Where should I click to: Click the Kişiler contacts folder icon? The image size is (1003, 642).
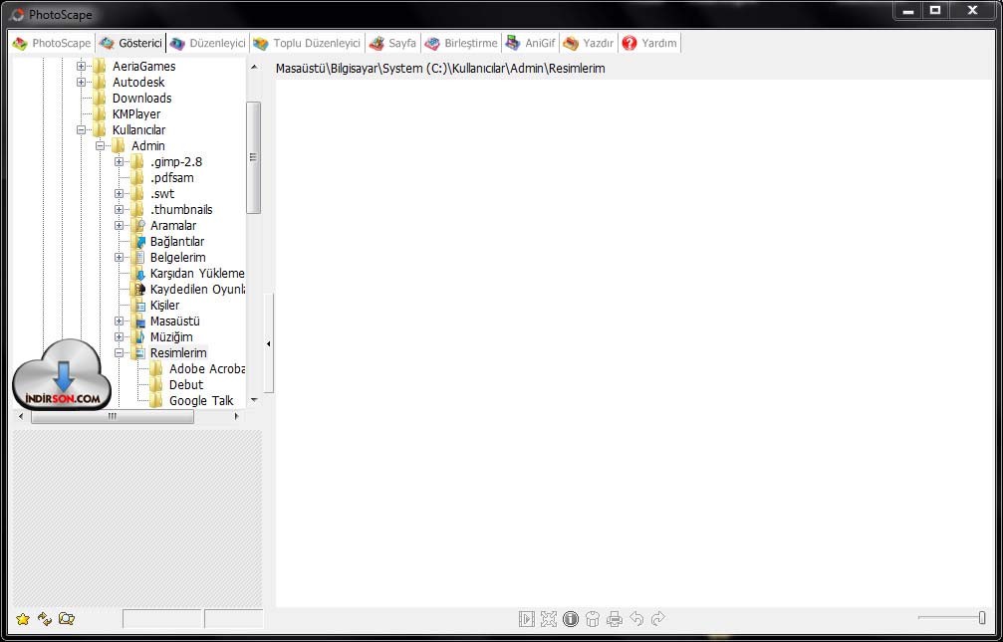[x=138, y=306]
